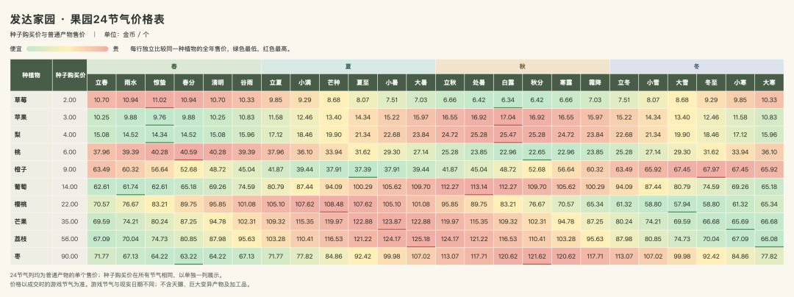794x297 pixels.
Task: Select the 小暑 column header
Action: click(392, 82)
